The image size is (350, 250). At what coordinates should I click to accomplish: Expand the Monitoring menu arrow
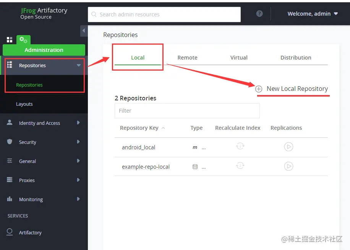coord(78,199)
